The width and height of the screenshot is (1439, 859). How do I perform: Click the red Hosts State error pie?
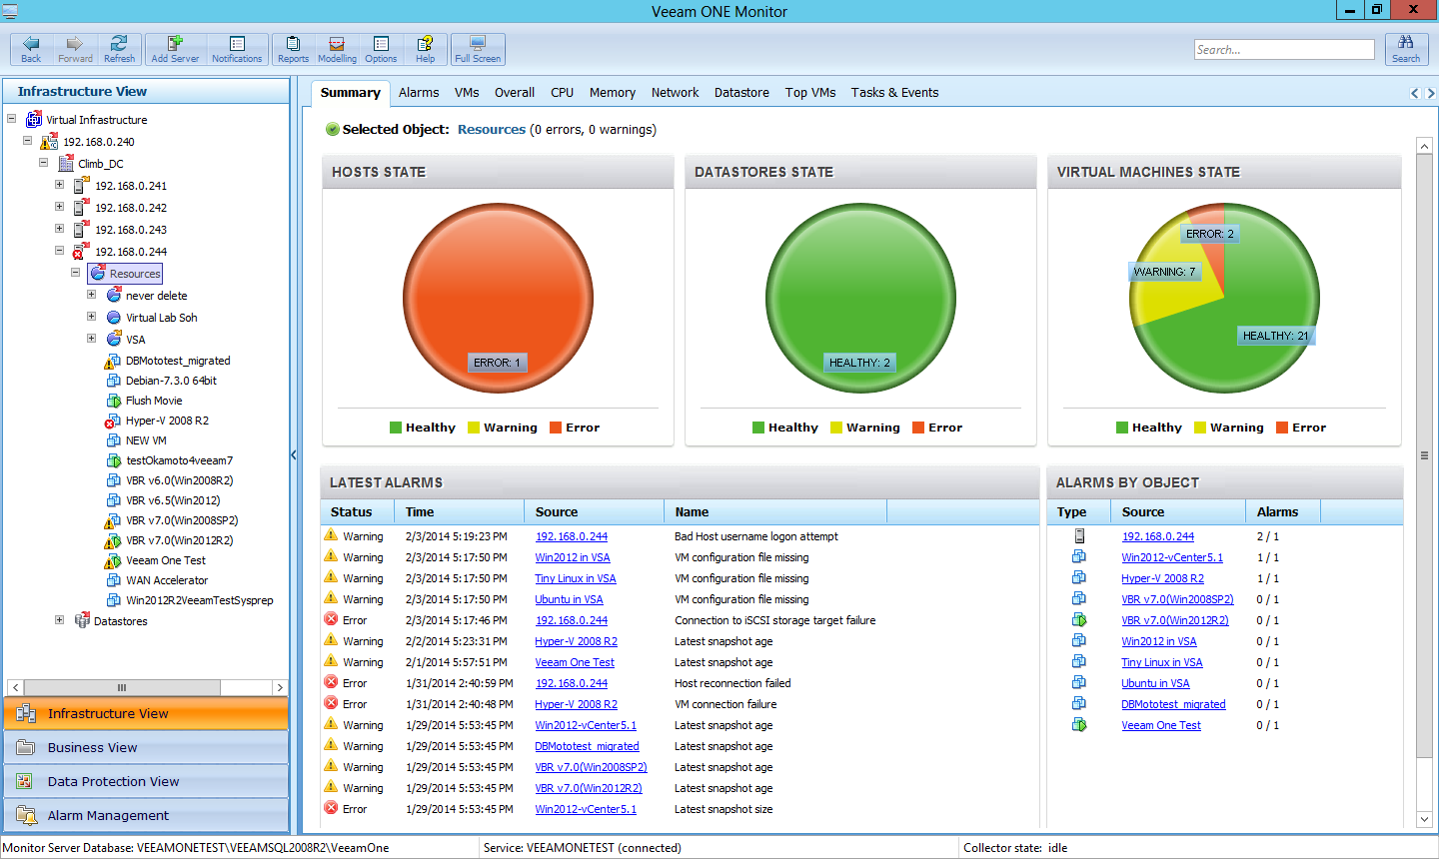[x=498, y=298]
